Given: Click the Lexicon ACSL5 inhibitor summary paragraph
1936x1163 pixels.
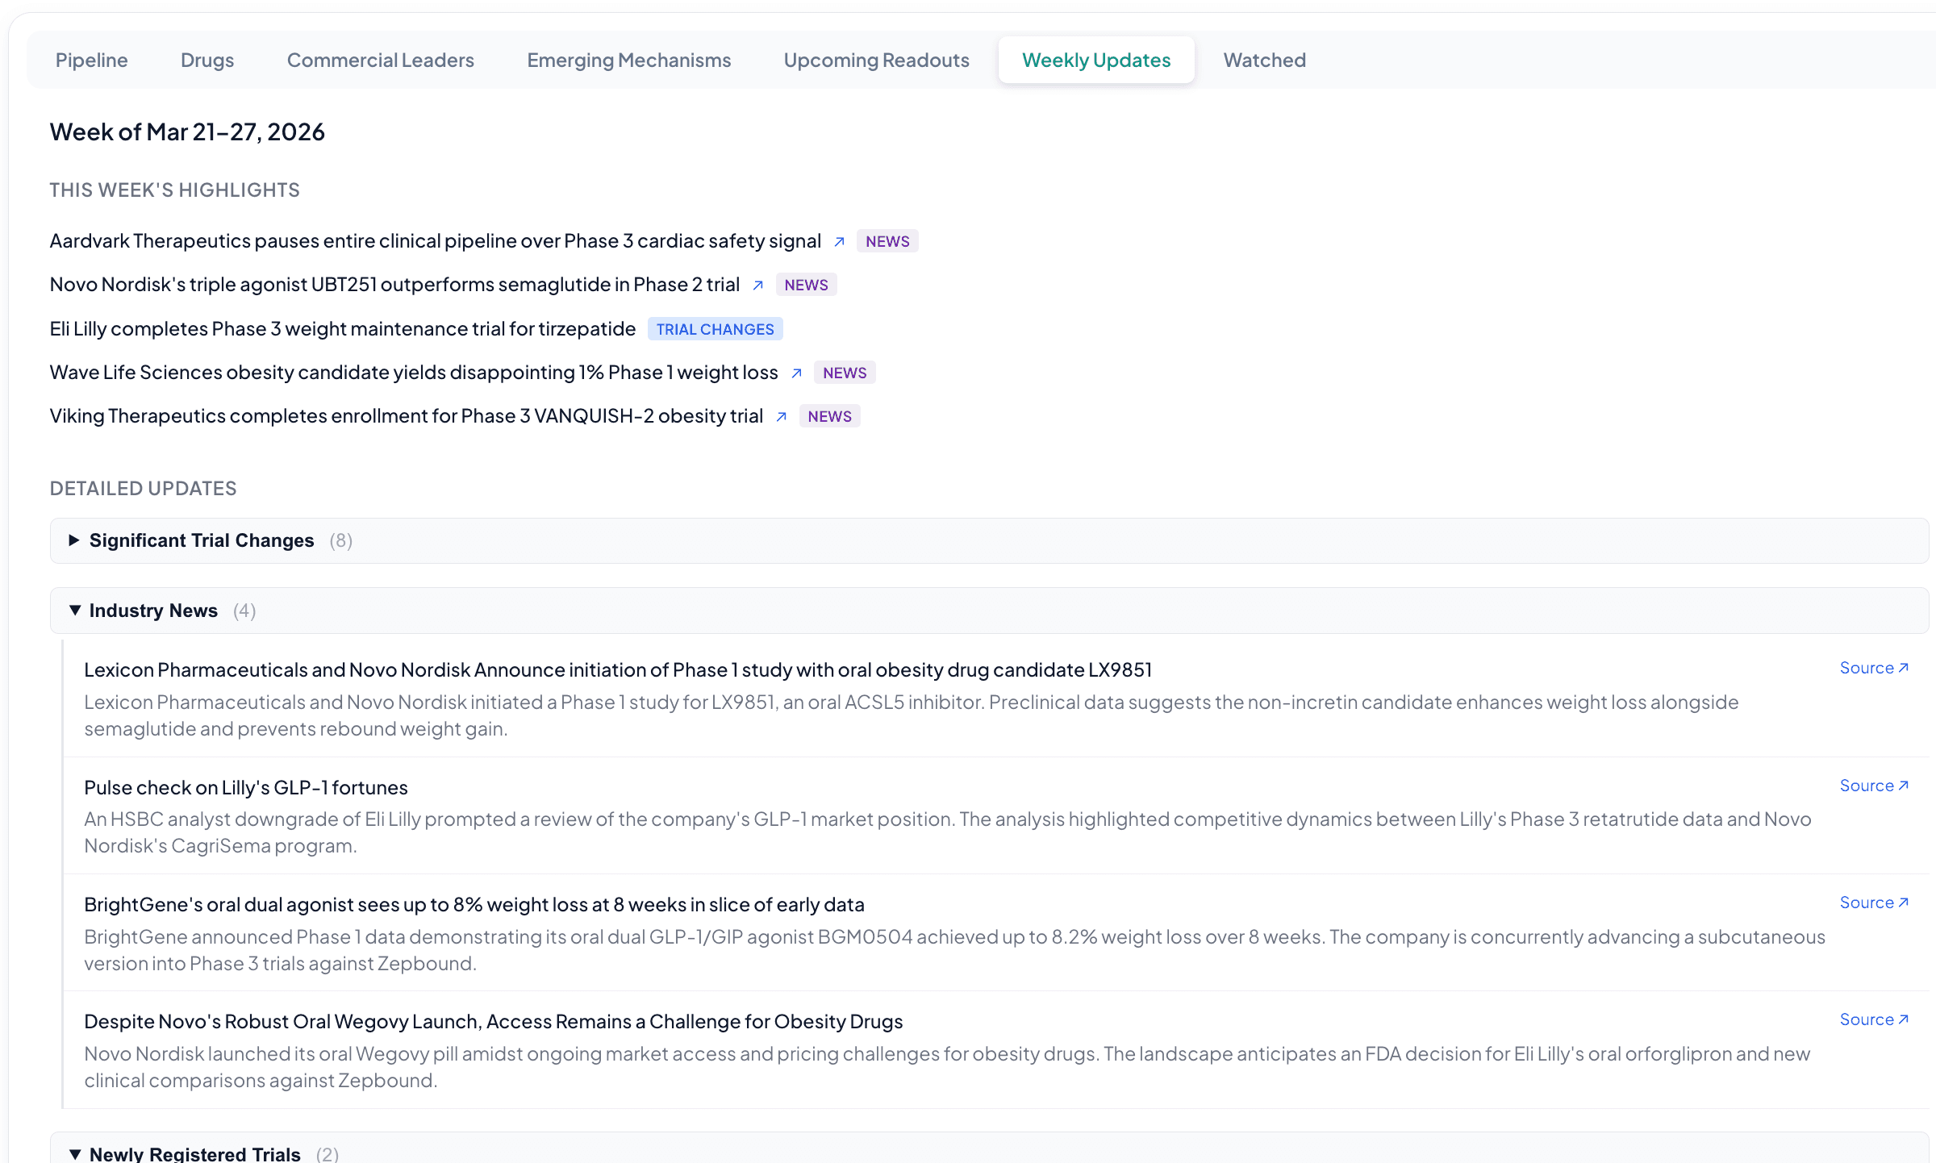Looking at the screenshot, I should [912, 715].
